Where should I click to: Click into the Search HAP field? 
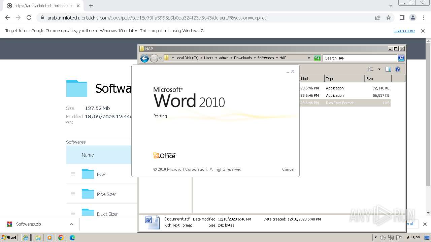[x=360, y=58]
